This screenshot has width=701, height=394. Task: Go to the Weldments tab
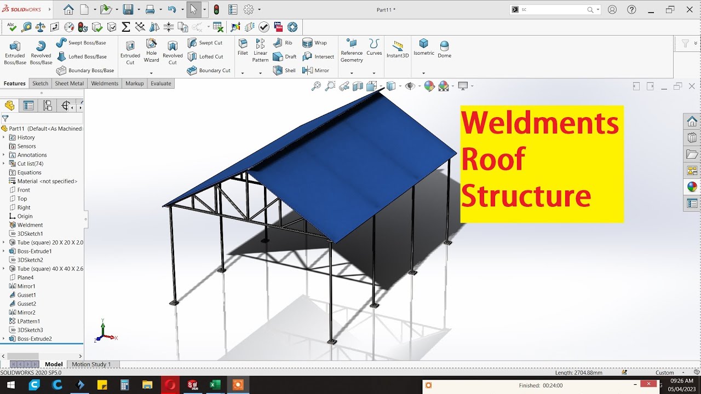[x=105, y=83]
